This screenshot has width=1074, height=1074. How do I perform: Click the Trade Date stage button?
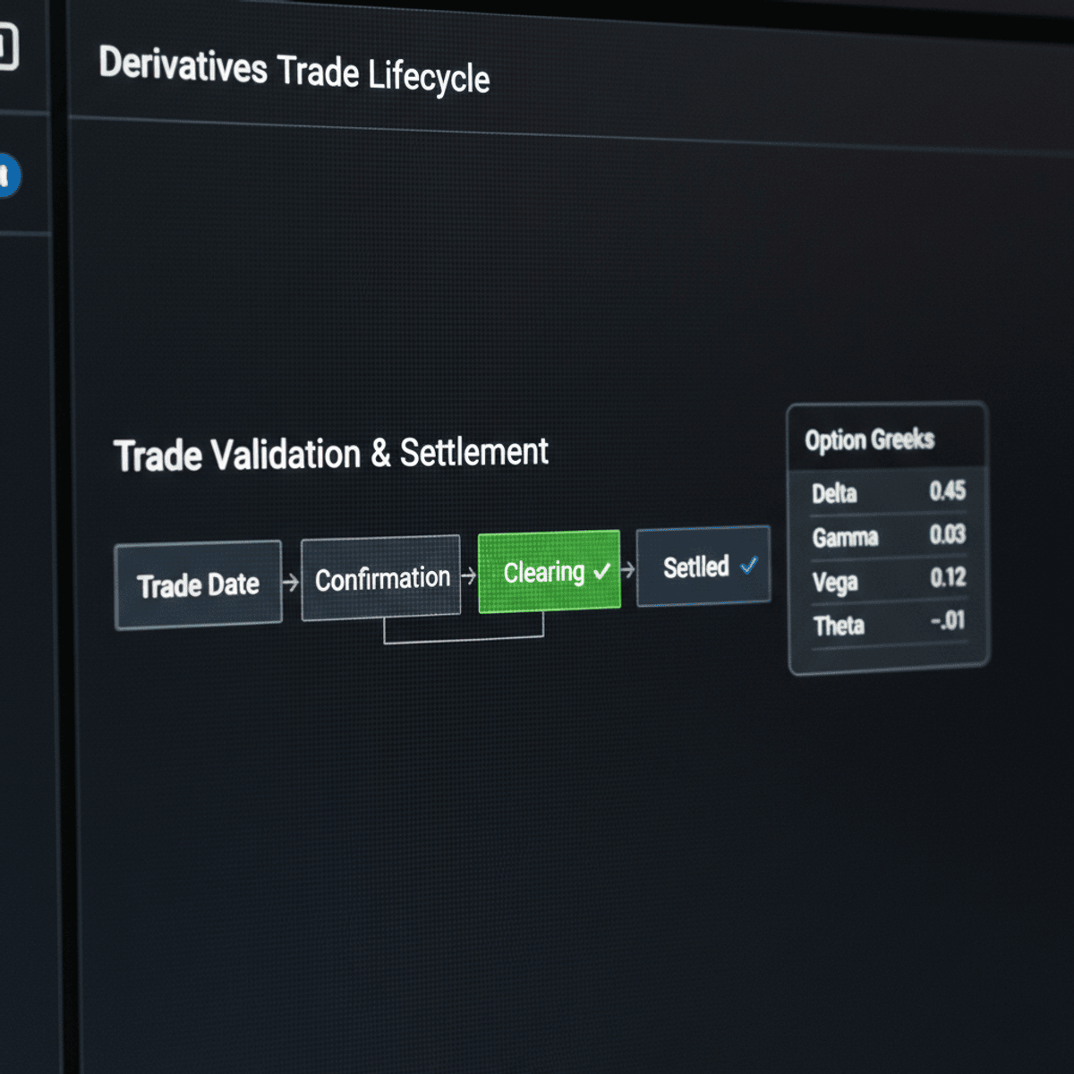(x=198, y=584)
